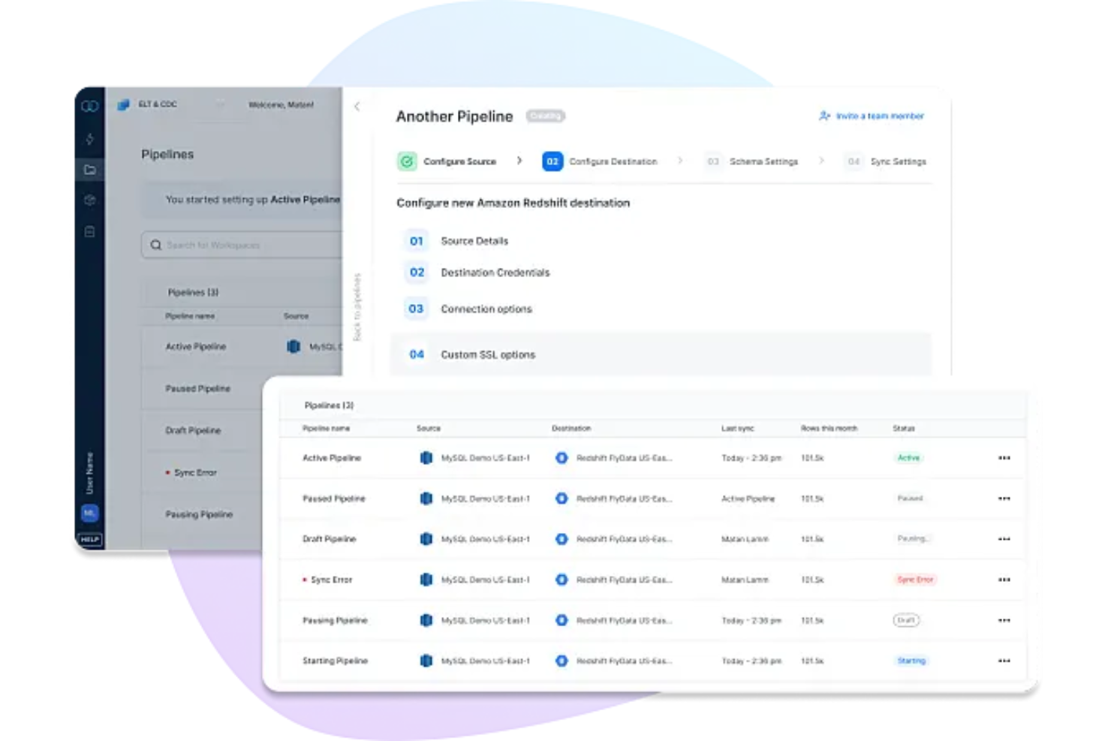
Task: Click the Redshift destination icon in Pausing Pipeline row
Action: [x=562, y=620]
